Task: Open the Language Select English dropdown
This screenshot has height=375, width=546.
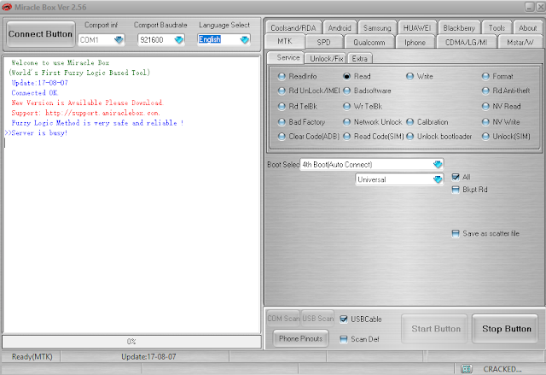Action: [x=245, y=40]
